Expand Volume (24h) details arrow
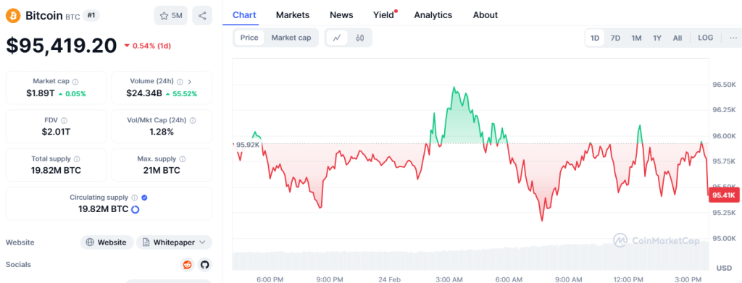This screenshot has height=283, width=742. [x=190, y=81]
